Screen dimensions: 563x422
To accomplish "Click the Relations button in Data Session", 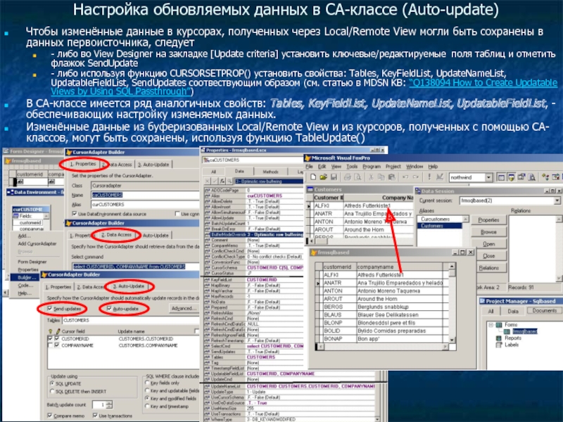I will (x=488, y=268).
